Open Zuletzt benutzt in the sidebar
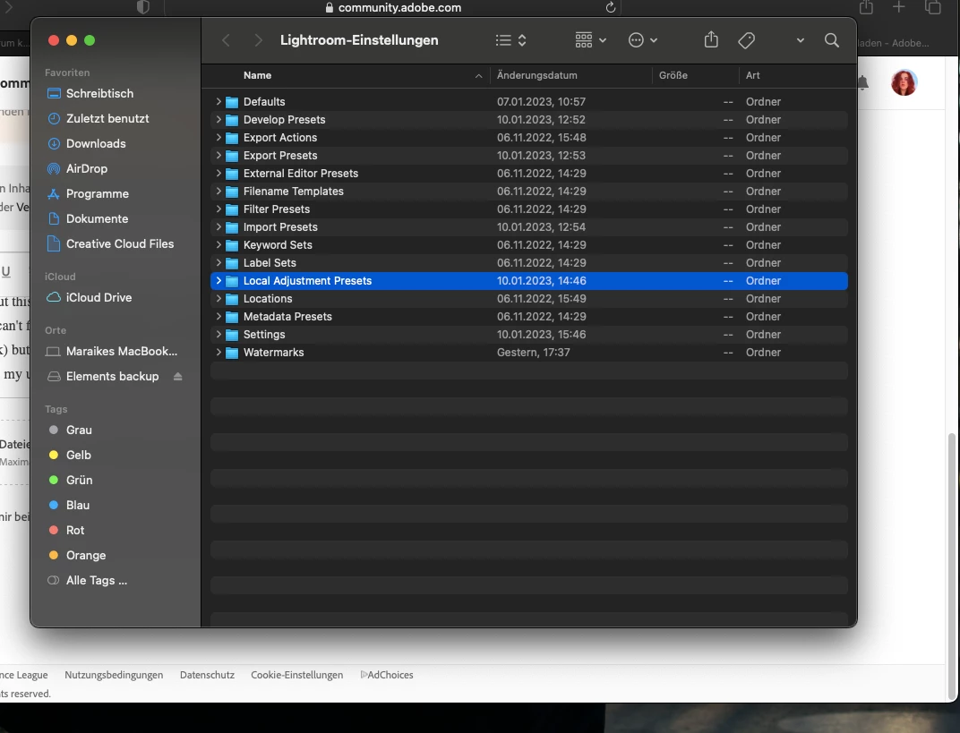Viewport: 960px width, 733px height. pyautogui.click(x=107, y=119)
